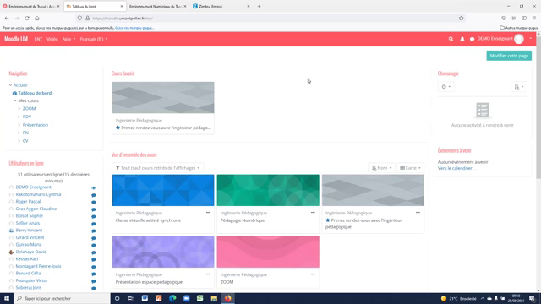Switch to the first Environnement de Travail tab

pyautogui.click(x=31, y=6)
